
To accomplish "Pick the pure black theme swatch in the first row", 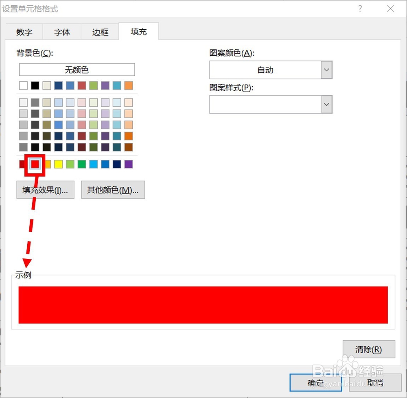I will [35, 85].
